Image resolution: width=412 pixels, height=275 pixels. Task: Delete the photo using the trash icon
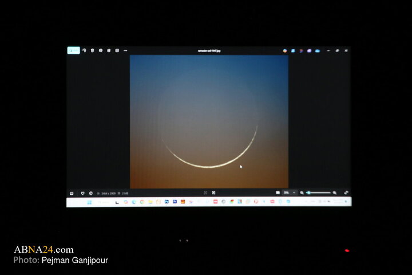(x=92, y=50)
